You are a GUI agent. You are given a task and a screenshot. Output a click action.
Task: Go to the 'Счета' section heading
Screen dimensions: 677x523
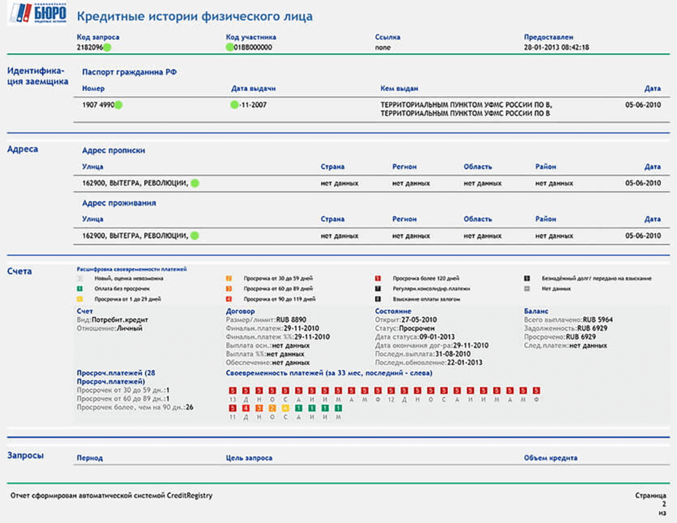[20, 272]
